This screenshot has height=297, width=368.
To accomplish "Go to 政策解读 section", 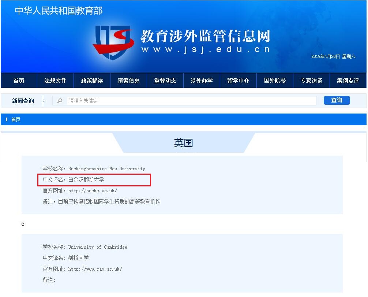I will 92,81.
